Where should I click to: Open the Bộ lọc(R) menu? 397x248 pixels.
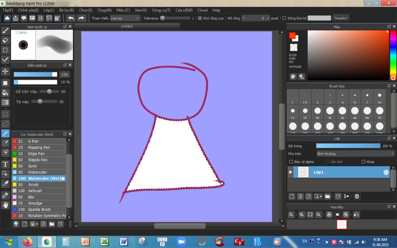tap(67, 10)
